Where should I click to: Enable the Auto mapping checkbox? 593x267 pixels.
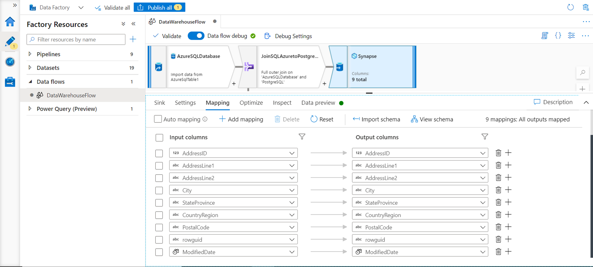158,119
